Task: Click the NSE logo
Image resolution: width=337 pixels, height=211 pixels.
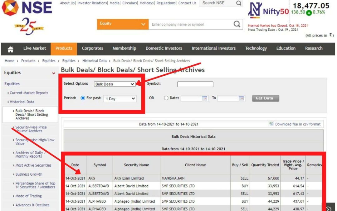Action: [x=27, y=8]
